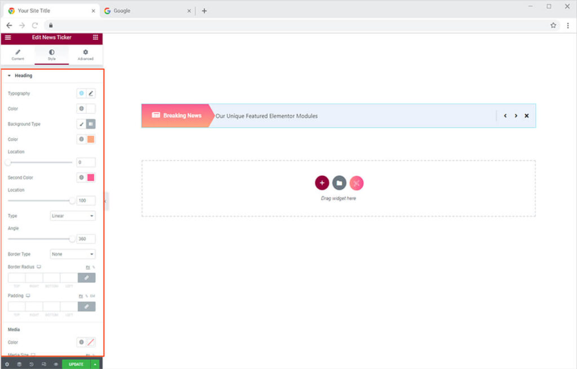Open the History icon in bottom bar
This screenshot has height=369, width=577.
(31, 364)
